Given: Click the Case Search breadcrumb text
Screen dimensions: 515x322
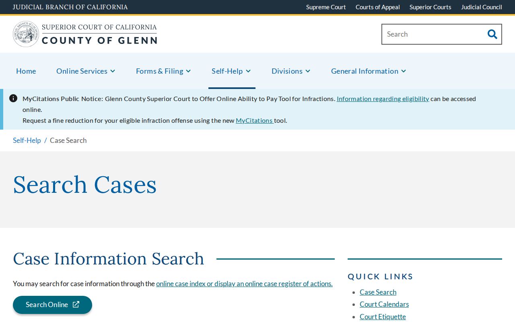Looking at the screenshot, I should (68, 140).
